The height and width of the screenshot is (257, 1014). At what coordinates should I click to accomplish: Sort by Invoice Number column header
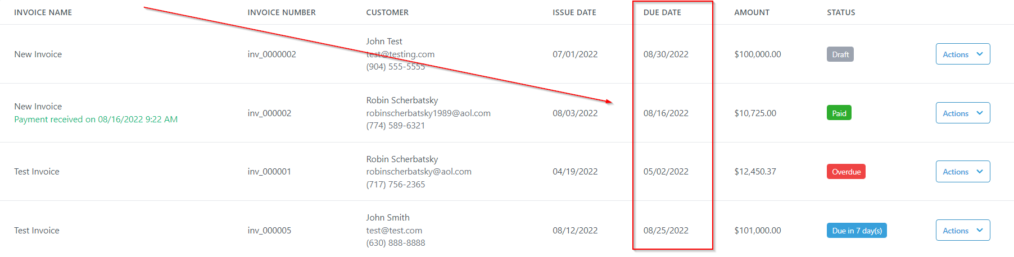[282, 12]
